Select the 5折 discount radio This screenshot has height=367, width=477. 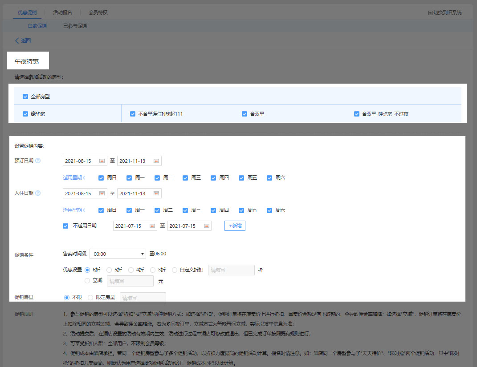tap(109, 270)
